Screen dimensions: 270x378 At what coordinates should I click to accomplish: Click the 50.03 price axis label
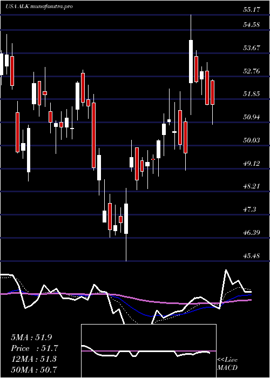click(x=252, y=140)
